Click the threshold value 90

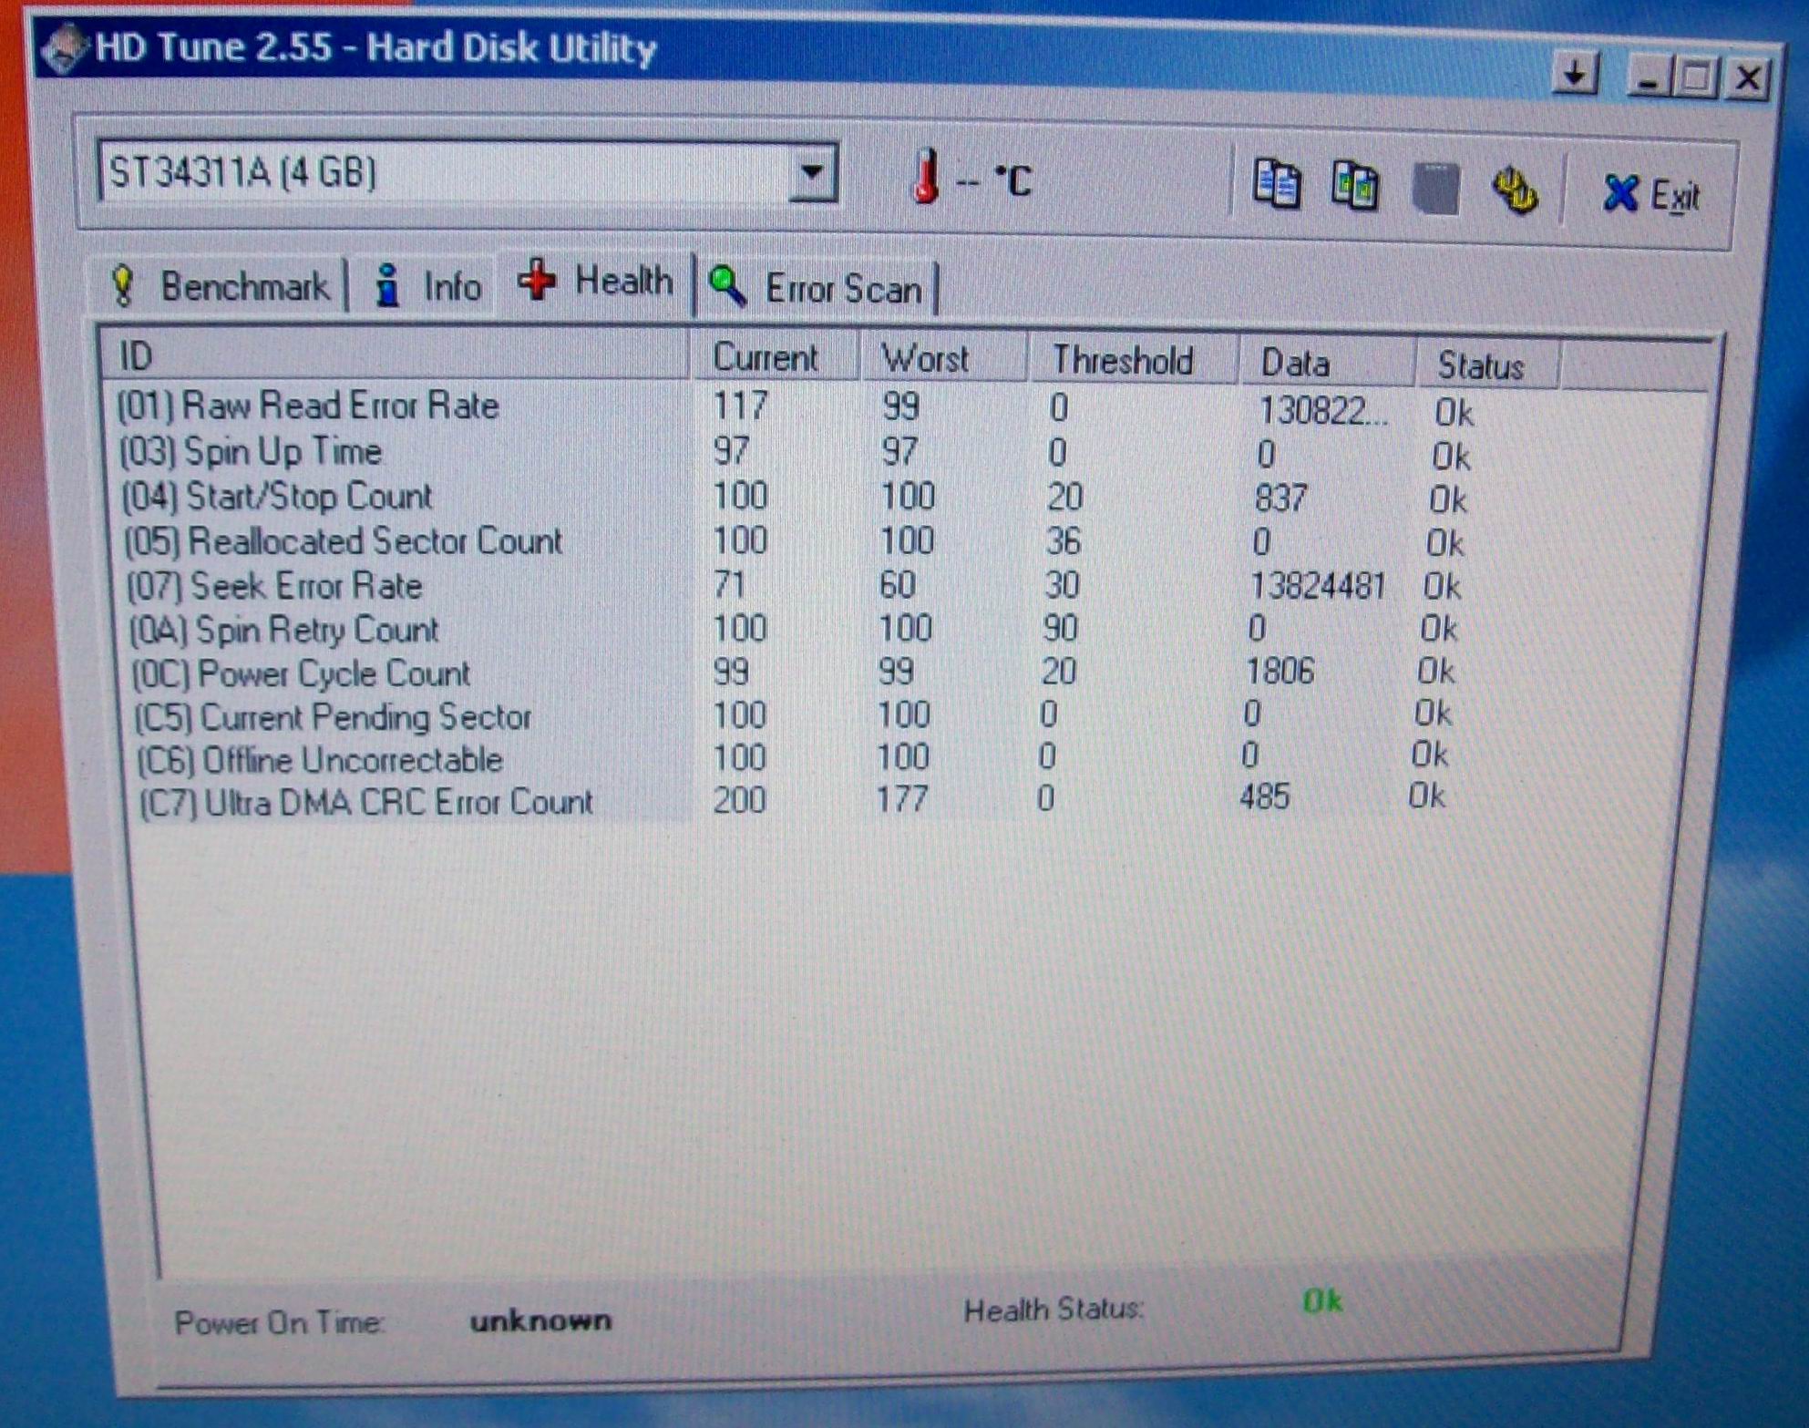(1060, 629)
